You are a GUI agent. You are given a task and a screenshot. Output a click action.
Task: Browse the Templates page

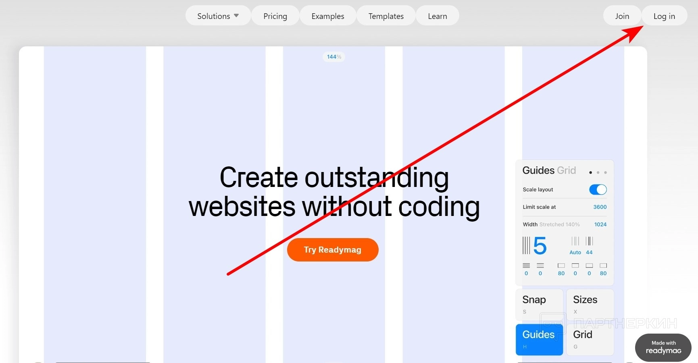(x=386, y=16)
